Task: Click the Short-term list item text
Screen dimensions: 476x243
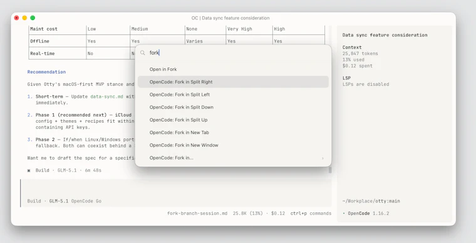Action: coord(49,96)
